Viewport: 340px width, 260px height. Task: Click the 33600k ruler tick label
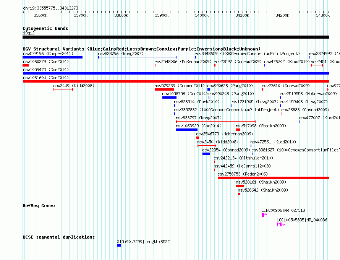point(40,15)
